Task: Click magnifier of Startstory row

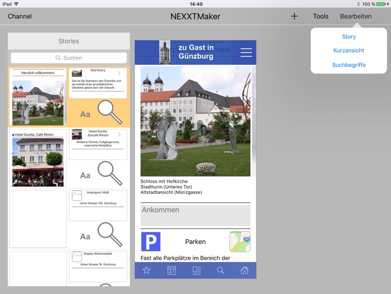Action: pyautogui.click(x=109, y=112)
